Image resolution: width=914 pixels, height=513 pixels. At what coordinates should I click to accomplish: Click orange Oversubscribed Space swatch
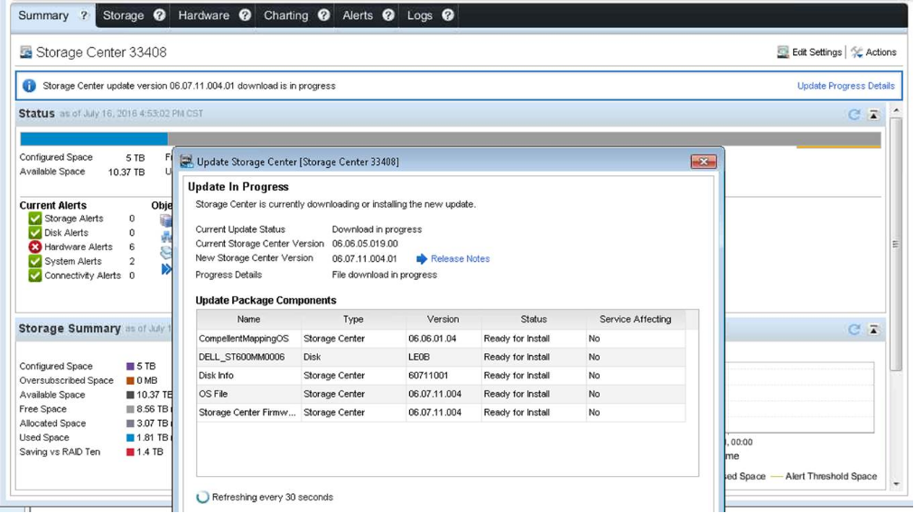130,380
